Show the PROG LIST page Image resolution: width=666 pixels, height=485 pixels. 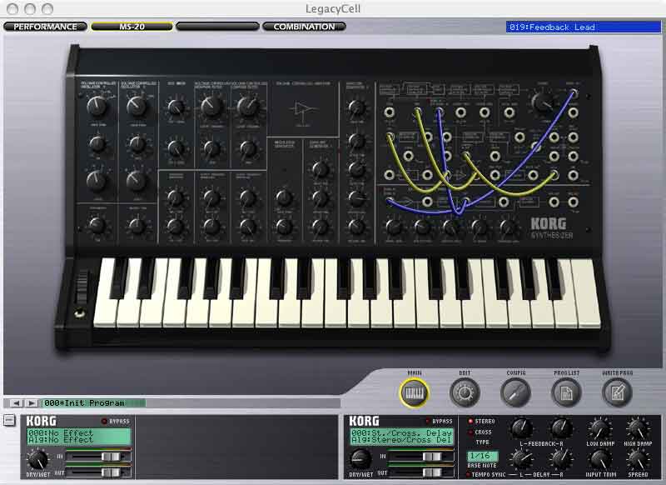click(x=566, y=392)
